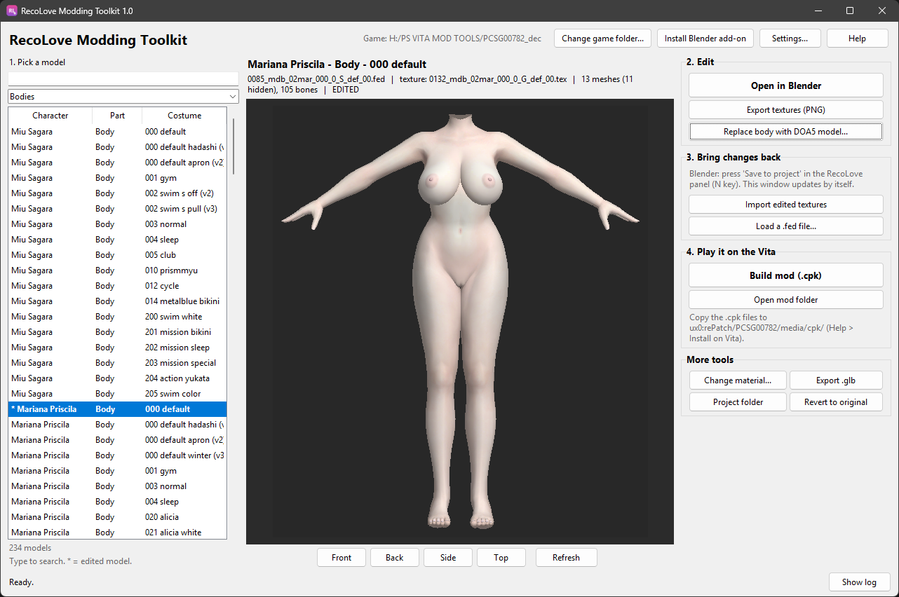Sort list by Costume column header

(x=184, y=116)
